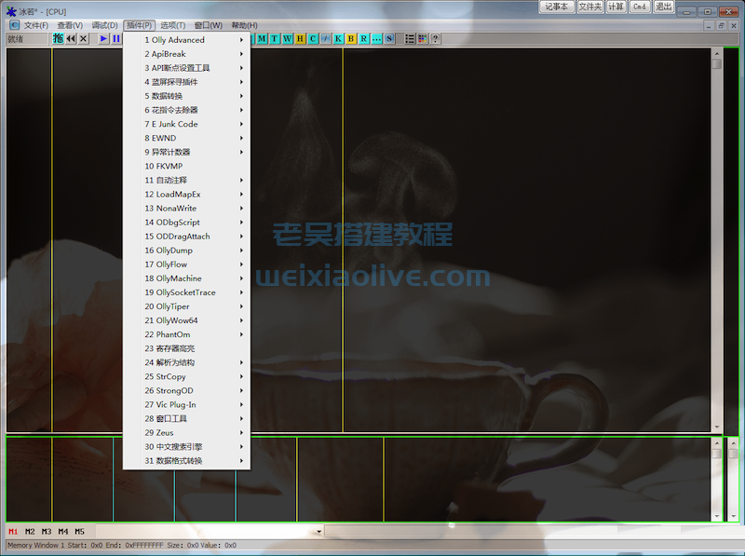Click the 计算 calculator button
Viewport: 745px width, 556px height.
pos(616,7)
